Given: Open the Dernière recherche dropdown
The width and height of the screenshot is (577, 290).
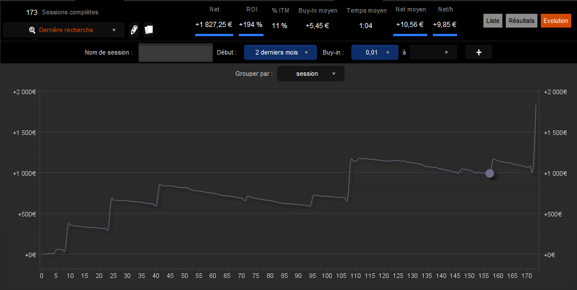Looking at the screenshot, I should pos(64,30).
